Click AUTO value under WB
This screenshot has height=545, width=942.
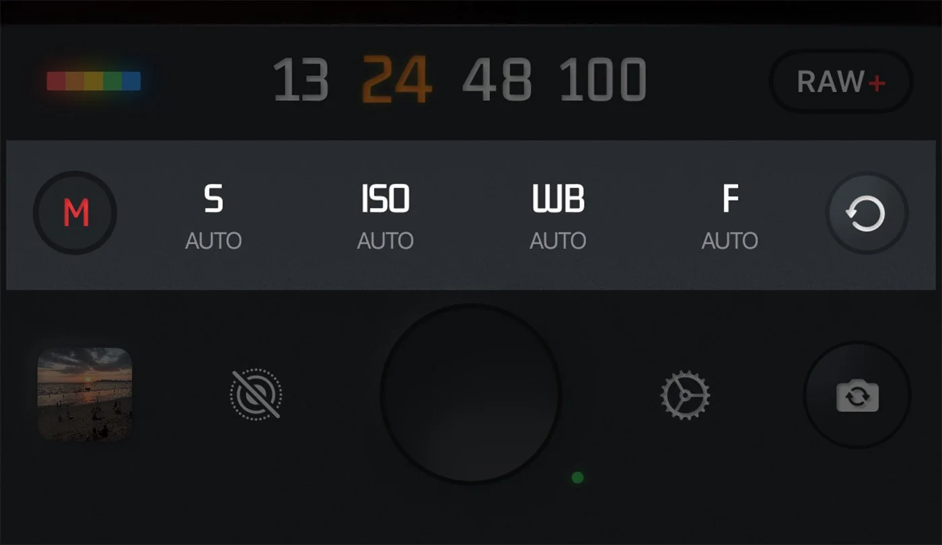[558, 241]
